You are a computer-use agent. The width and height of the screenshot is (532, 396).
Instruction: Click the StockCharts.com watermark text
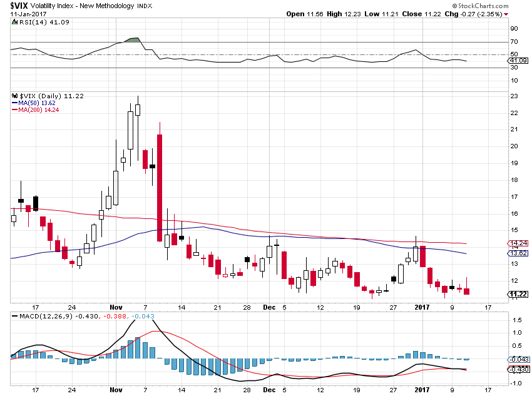(x=480, y=6)
